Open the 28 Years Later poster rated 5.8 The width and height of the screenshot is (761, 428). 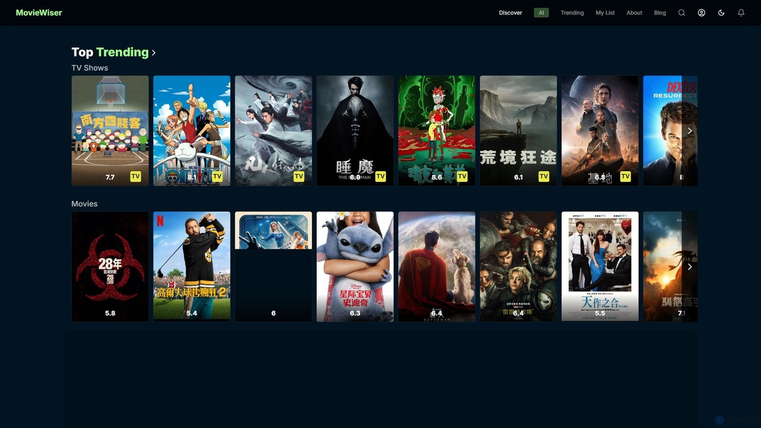pyautogui.click(x=110, y=267)
